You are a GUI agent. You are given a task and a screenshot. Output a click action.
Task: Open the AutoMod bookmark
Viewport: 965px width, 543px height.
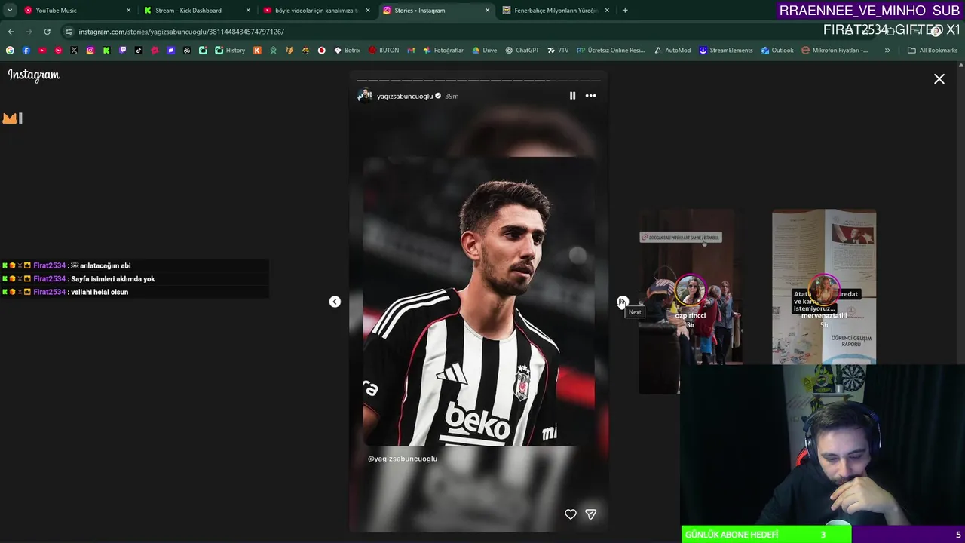[x=672, y=51]
